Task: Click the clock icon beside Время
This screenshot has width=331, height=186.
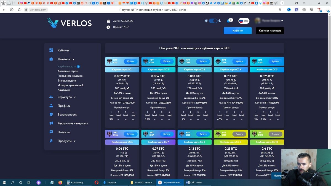Action: (x=108, y=27)
